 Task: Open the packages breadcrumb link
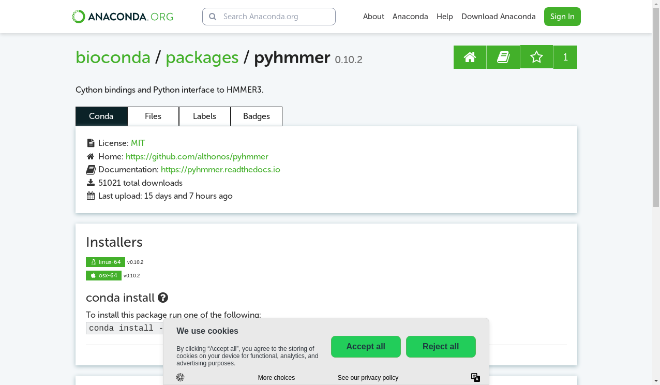click(202, 57)
